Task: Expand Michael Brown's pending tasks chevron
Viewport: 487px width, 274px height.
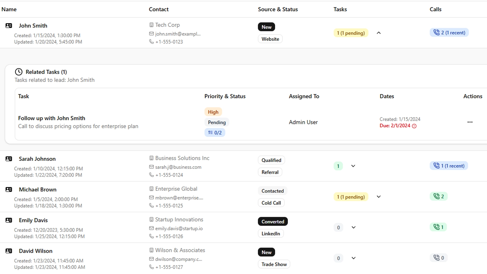Action: [379, 197]
